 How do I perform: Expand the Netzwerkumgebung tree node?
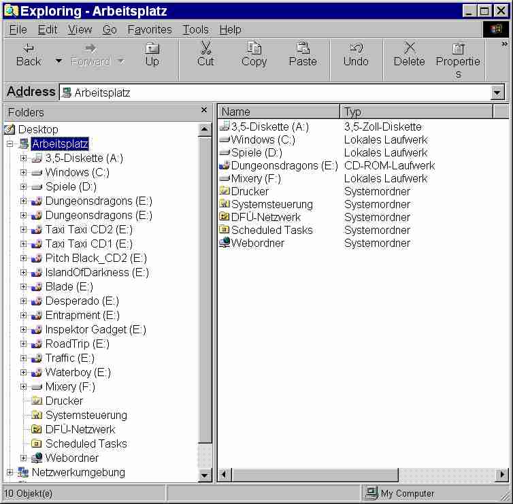click(10, 473)
